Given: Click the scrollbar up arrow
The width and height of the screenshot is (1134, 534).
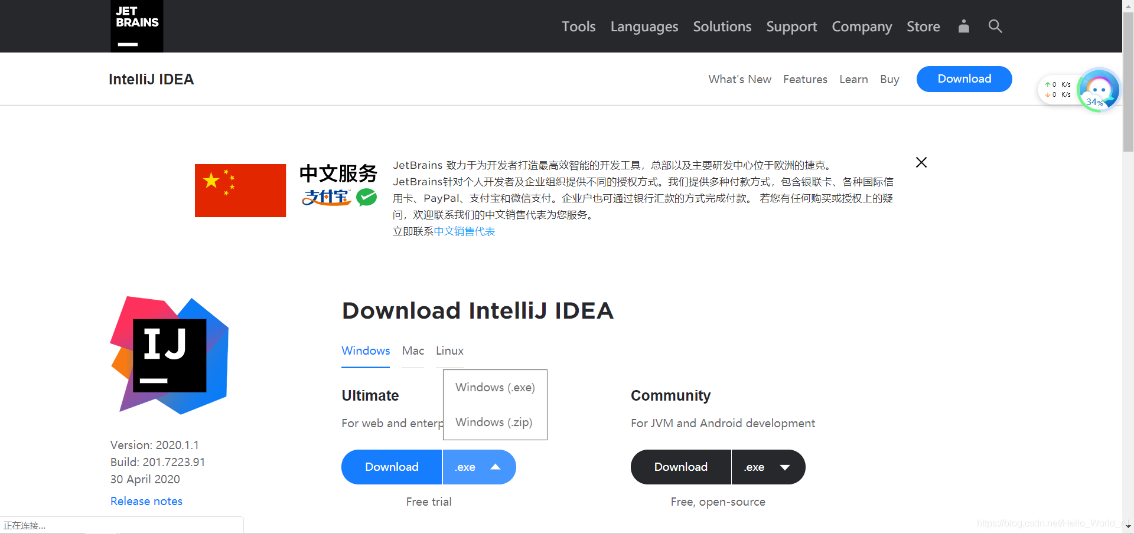Looking at the screenshot, I should click(1128, 5).
